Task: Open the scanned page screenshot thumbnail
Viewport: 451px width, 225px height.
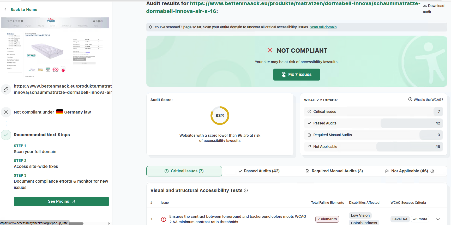Action: pyautogui.click(x=55, y=48)
